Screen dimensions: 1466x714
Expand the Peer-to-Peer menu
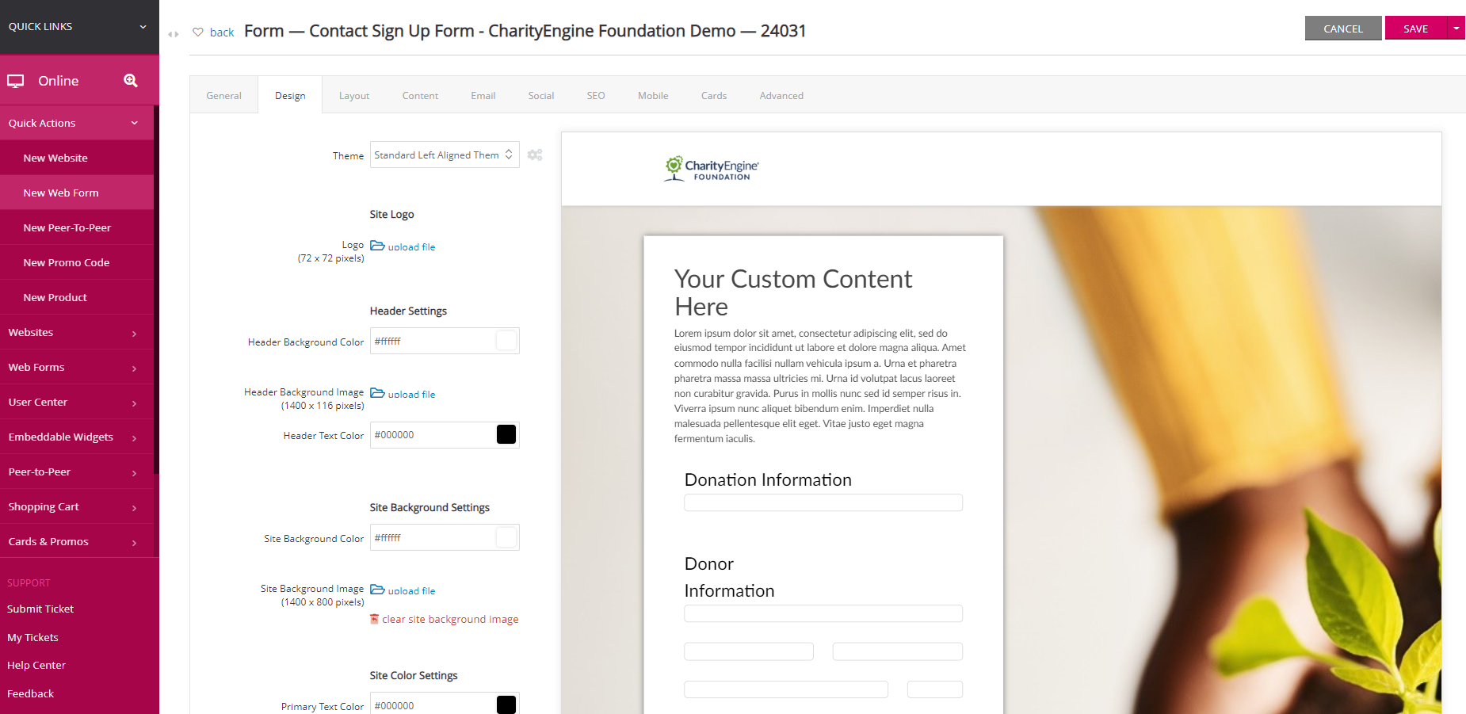click(77, 472)
